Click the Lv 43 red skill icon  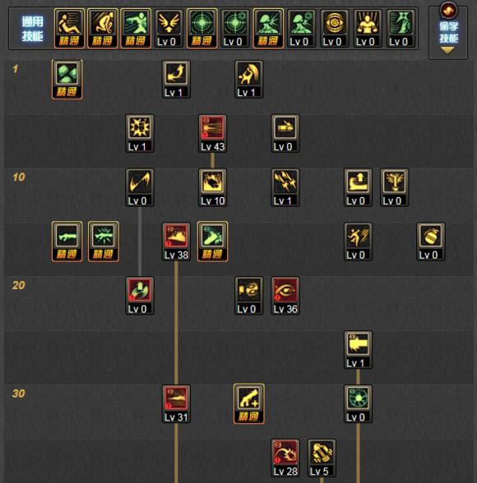pos(212,133)
